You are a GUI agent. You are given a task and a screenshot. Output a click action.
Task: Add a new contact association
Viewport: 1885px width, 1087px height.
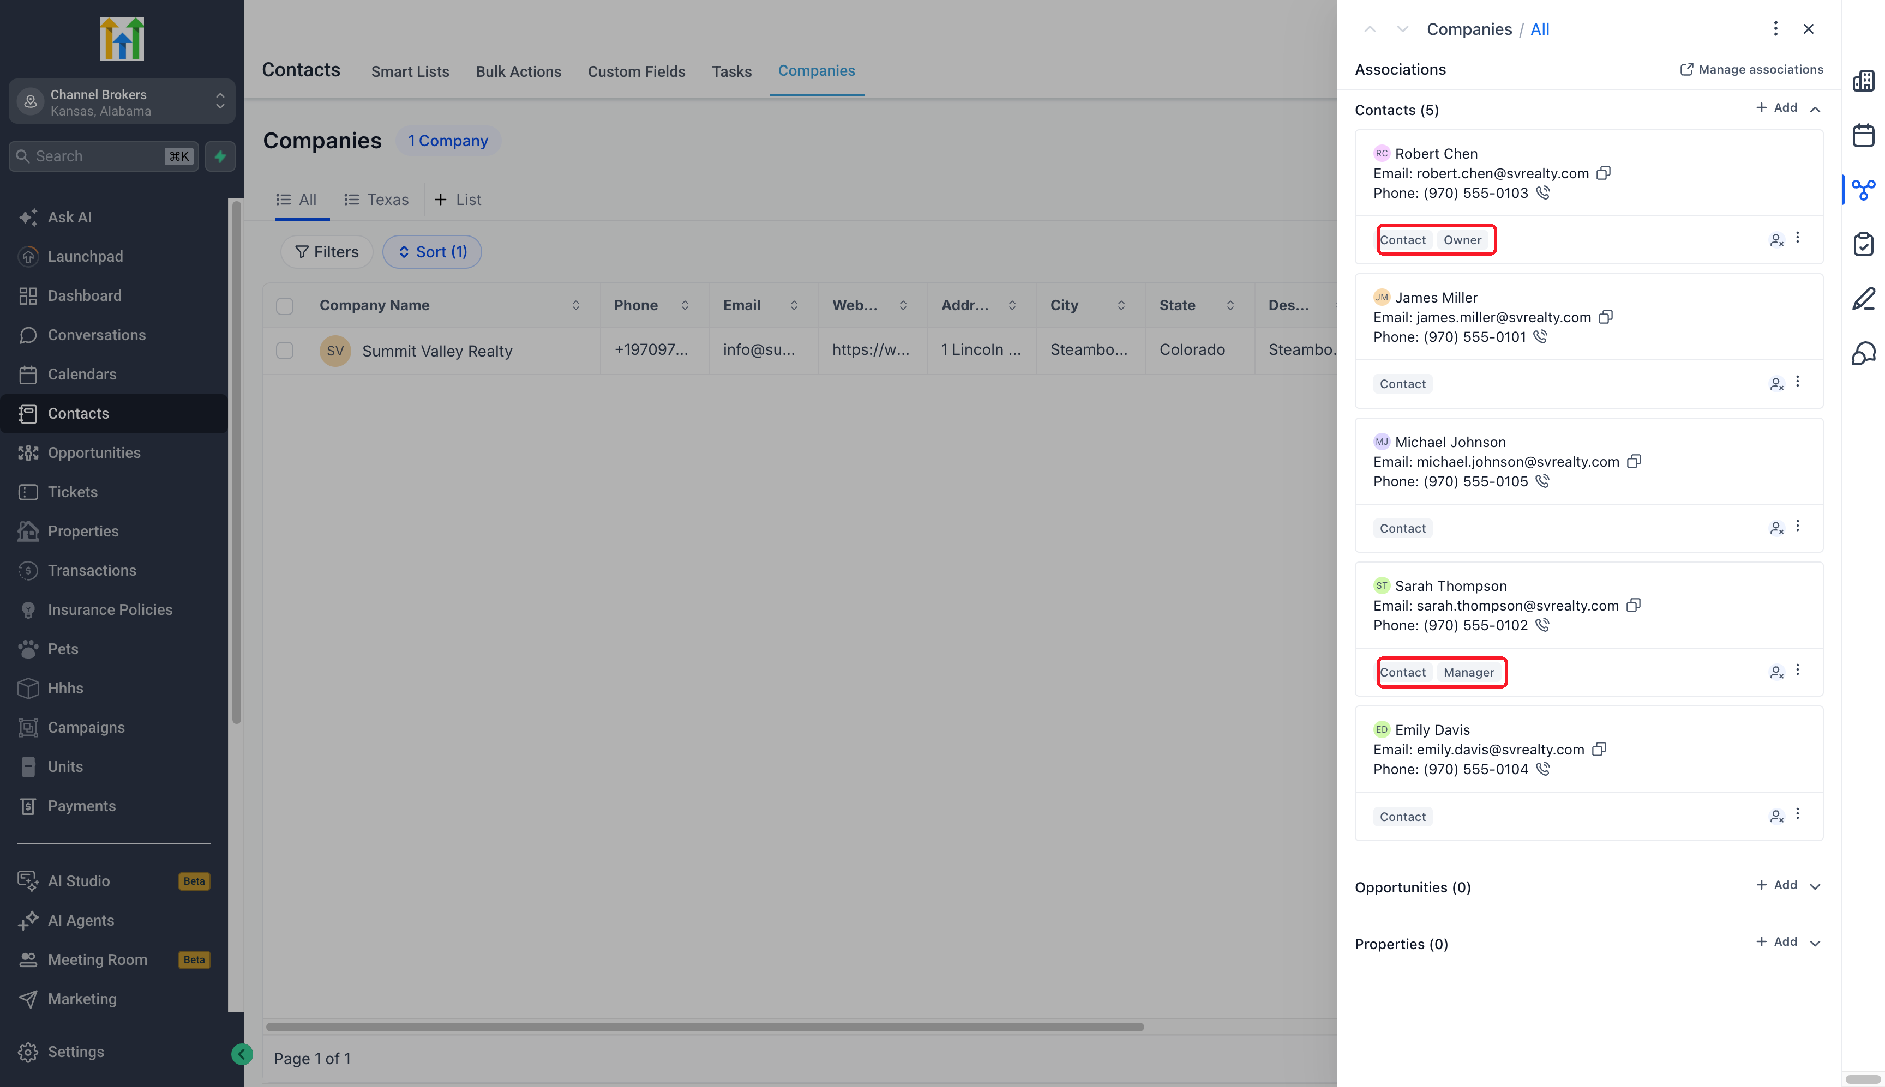pos(1776,107)
